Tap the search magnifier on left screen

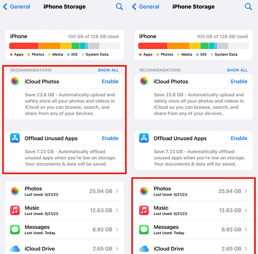119,7
